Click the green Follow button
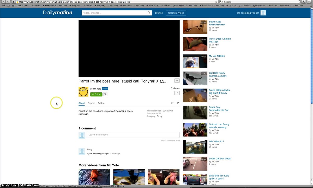This screenshot has height=188, width=313. click(96, 94)
